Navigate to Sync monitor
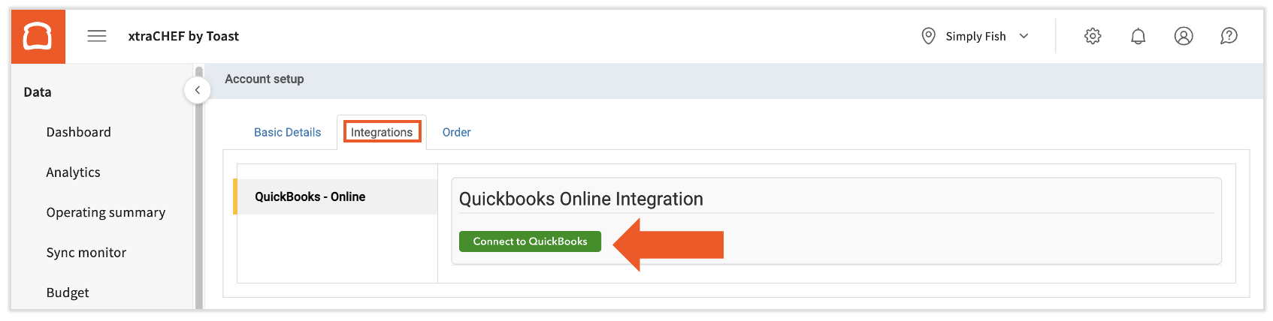1273x321 pixels. 86,253
